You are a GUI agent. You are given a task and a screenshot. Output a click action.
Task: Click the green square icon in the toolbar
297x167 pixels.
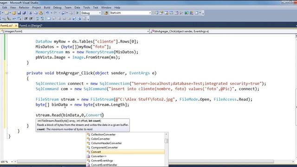coord(187,13)
